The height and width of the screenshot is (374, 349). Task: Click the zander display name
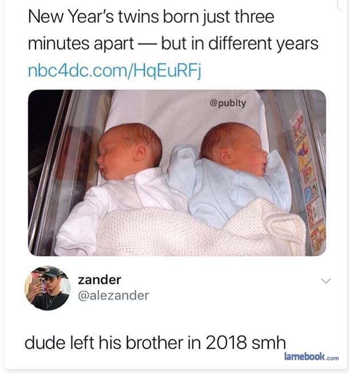click(100, 280)
